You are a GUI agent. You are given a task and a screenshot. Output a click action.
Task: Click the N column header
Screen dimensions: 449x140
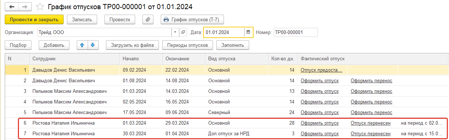(x=17, y=58)
